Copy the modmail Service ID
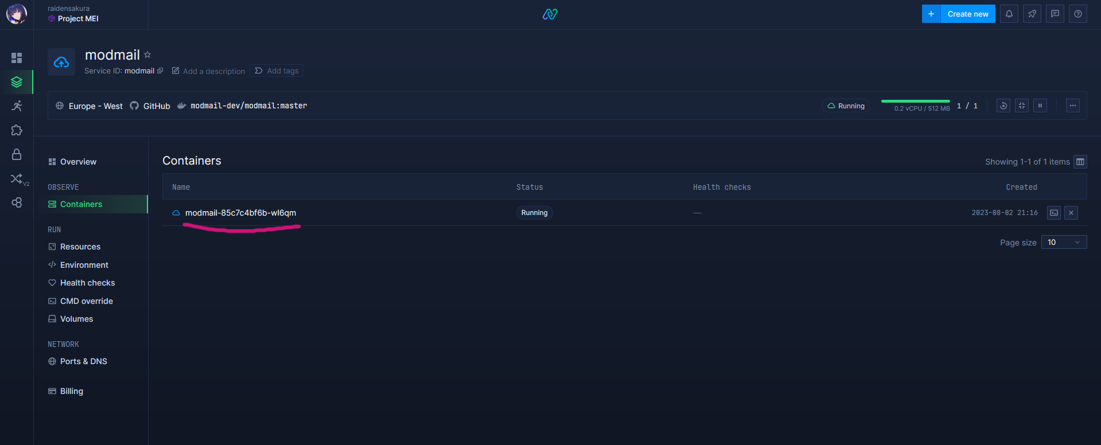This screenshot has width=1101, height=445. pos(160,71)
